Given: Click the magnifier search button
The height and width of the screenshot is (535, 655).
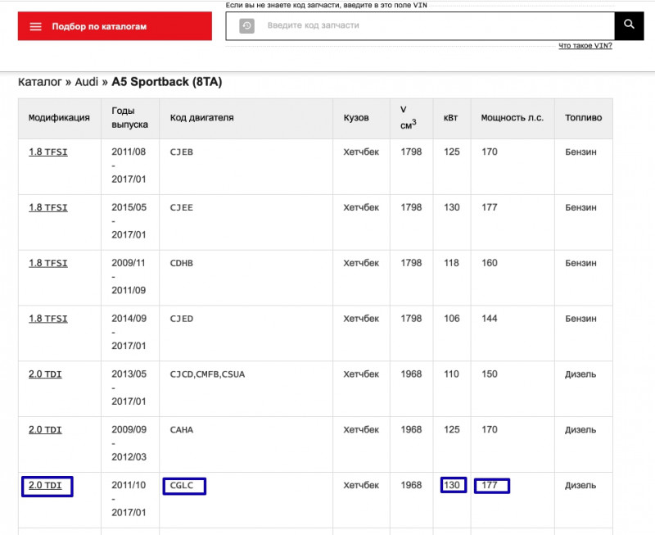Looking at the screenshot, I should pos(629,26).
